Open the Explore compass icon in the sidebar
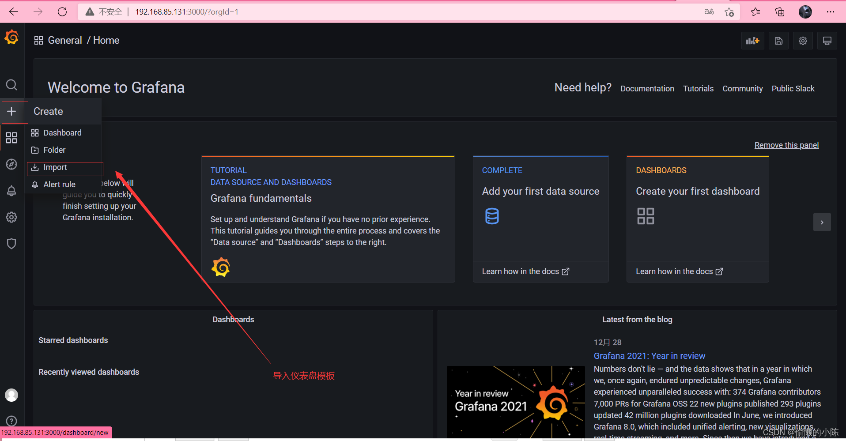Image resolution: width=846 pixels, height=441 pixels. 11,164
